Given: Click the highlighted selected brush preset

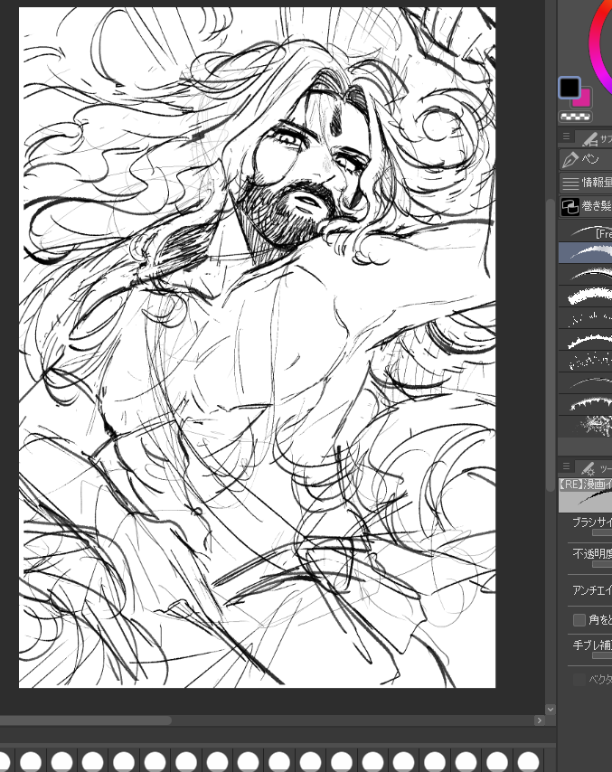Looking at the screenshot, I should click(x=586, y=252).
